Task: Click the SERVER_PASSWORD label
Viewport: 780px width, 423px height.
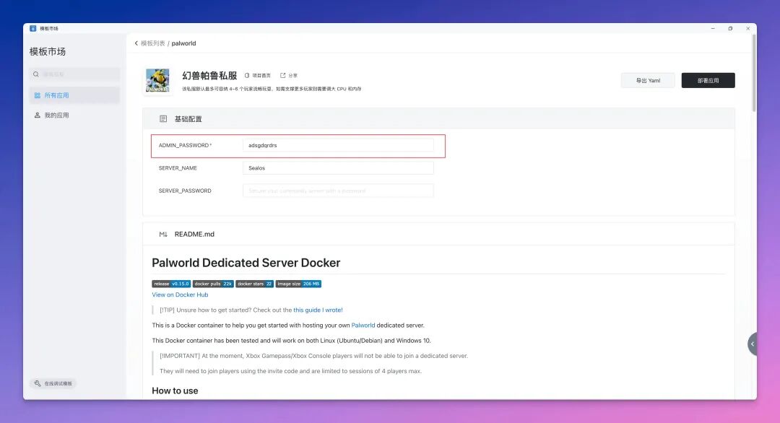Action: [x=185, y=191]
